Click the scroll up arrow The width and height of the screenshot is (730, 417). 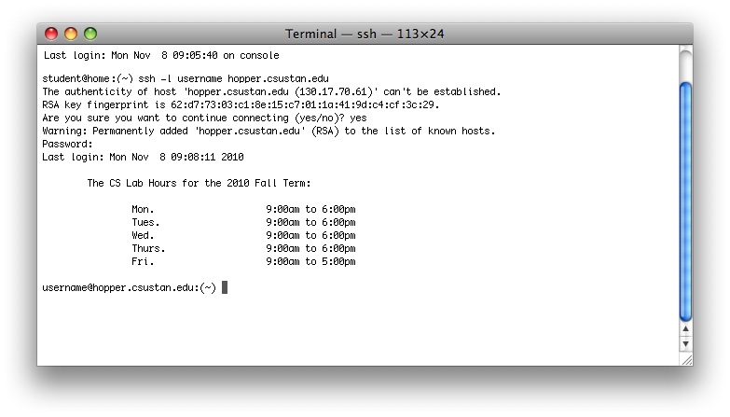coord(685,329)
